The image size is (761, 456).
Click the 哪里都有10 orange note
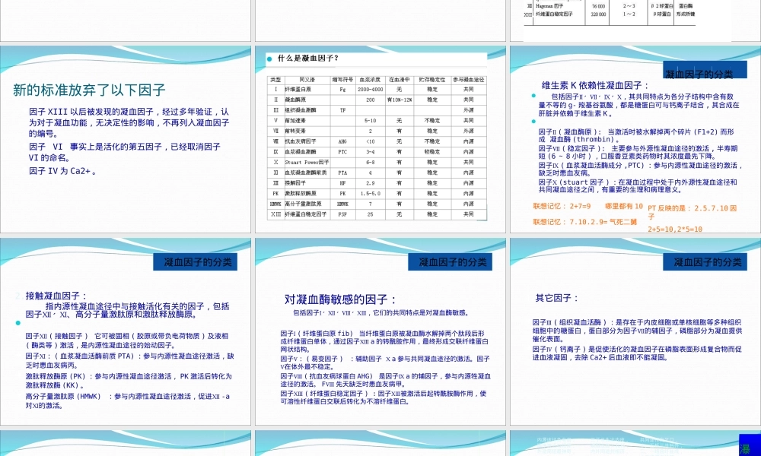(624, 206)
